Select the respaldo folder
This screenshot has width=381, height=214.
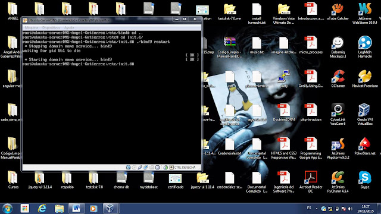coord(67,180)
